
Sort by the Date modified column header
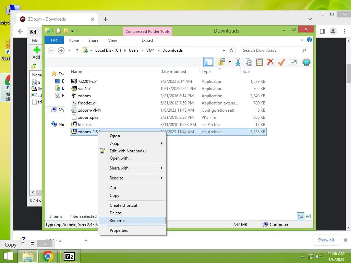173,72
